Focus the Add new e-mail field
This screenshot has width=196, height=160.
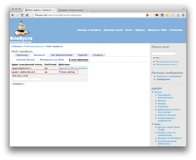[x=27, y=79]
